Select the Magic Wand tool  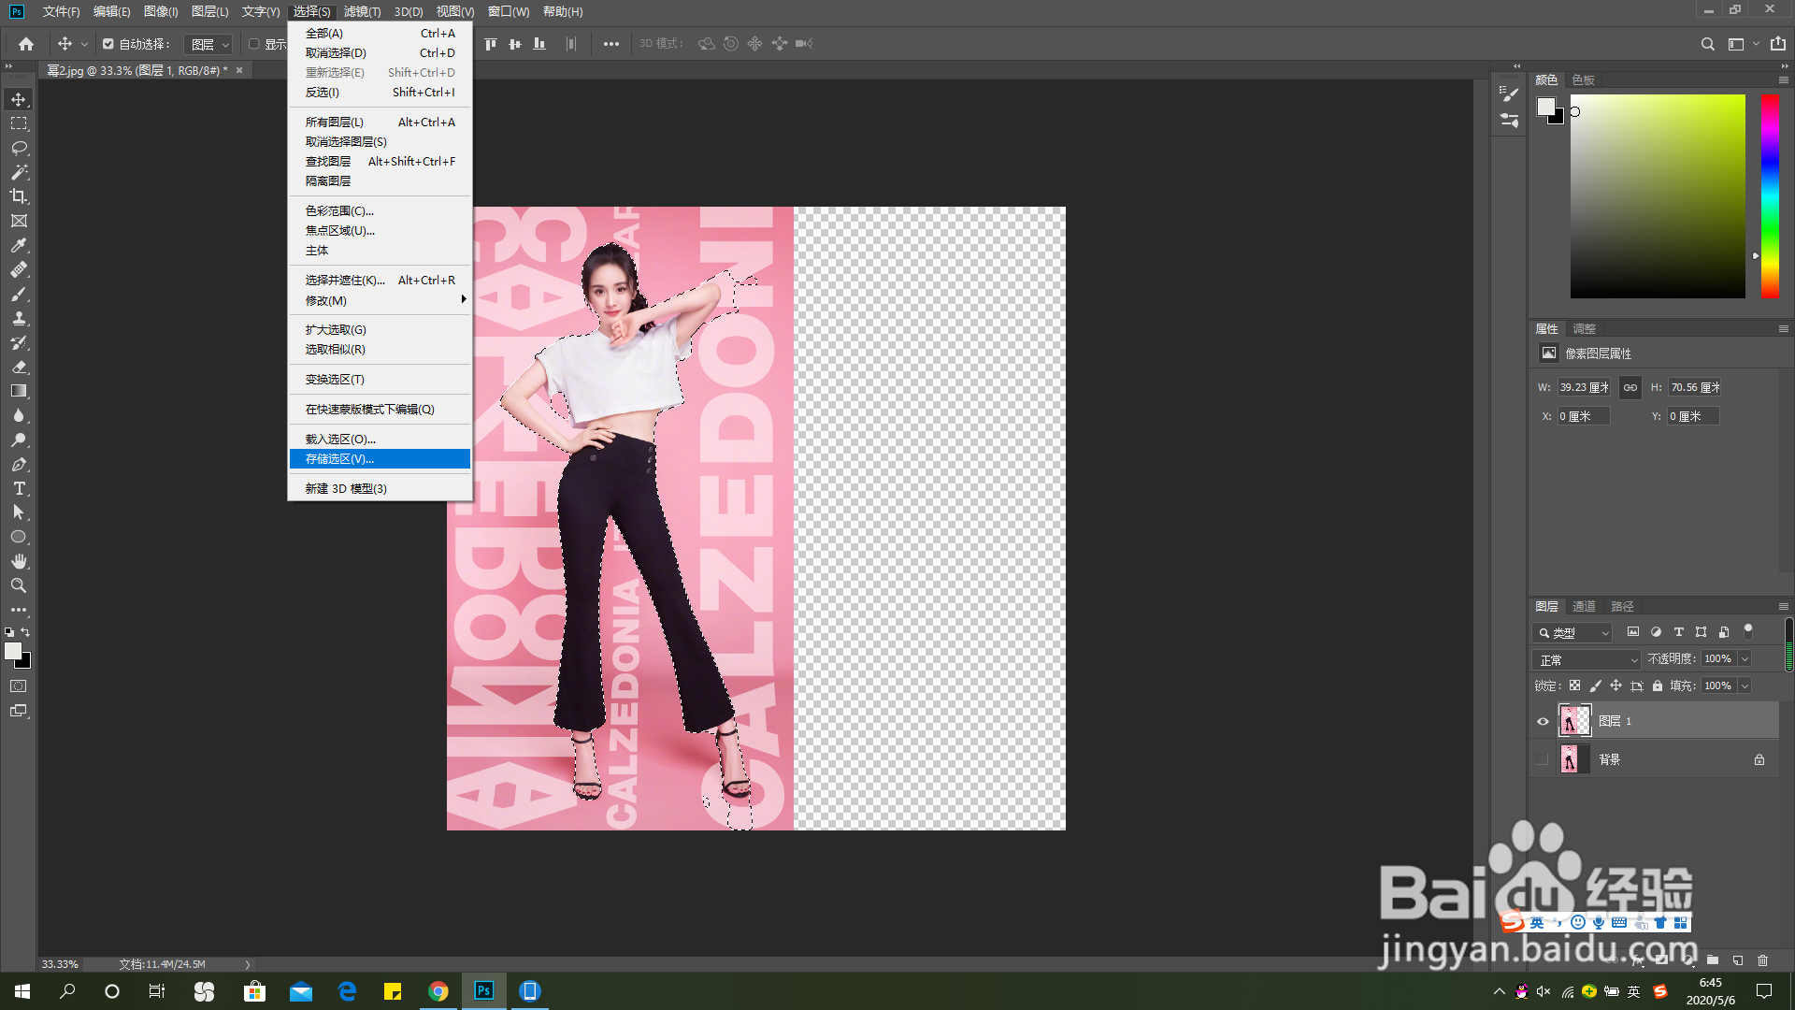[19, 172]
